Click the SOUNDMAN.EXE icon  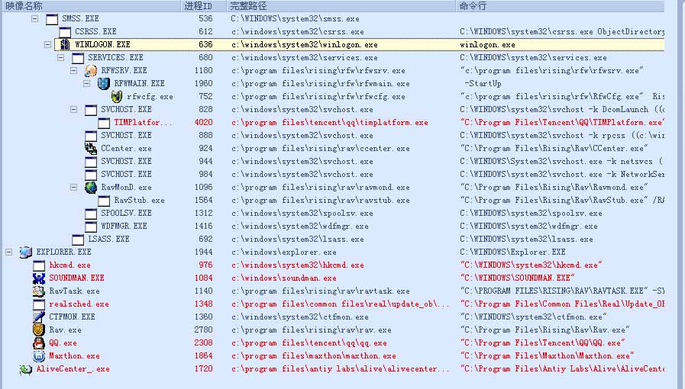(x=39, y=278)
